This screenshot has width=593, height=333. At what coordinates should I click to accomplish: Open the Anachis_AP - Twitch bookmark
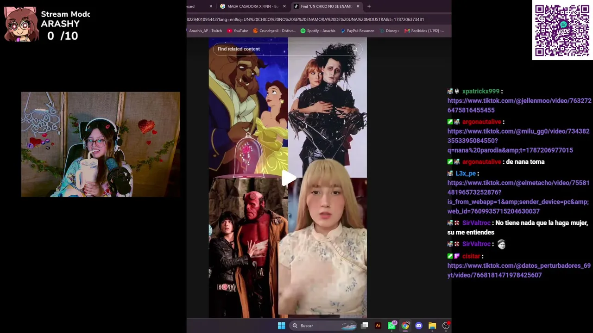pos(205,31)
